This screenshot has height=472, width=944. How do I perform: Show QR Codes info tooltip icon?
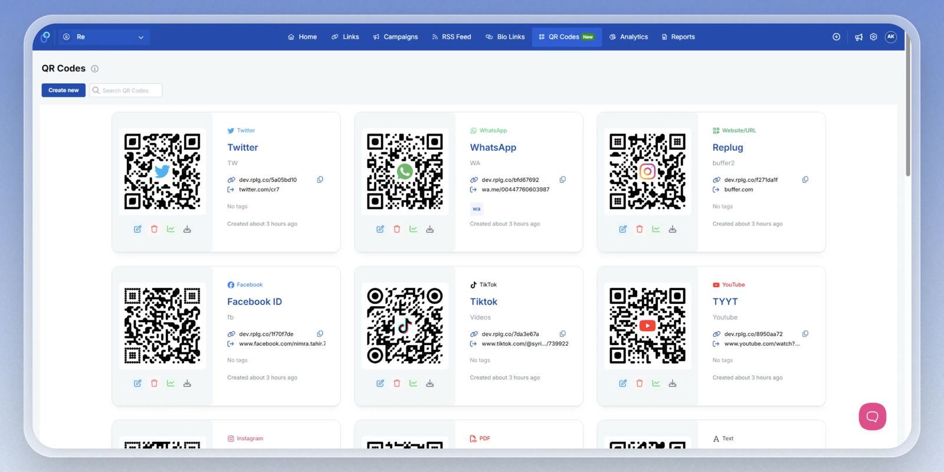point(94,69)
